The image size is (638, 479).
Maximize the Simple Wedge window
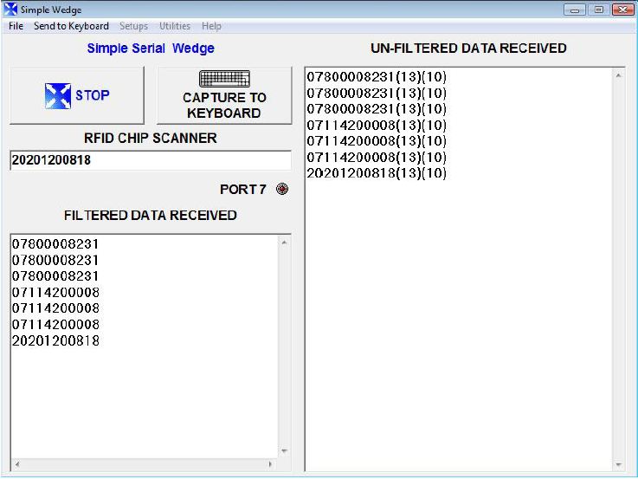tap(598, 10)
